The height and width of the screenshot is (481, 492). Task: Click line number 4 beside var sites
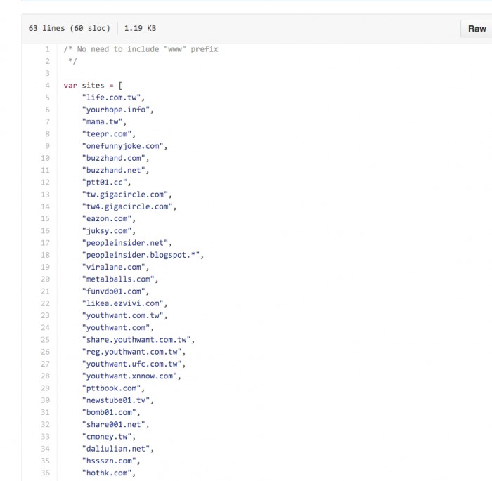tap(47, 86)
